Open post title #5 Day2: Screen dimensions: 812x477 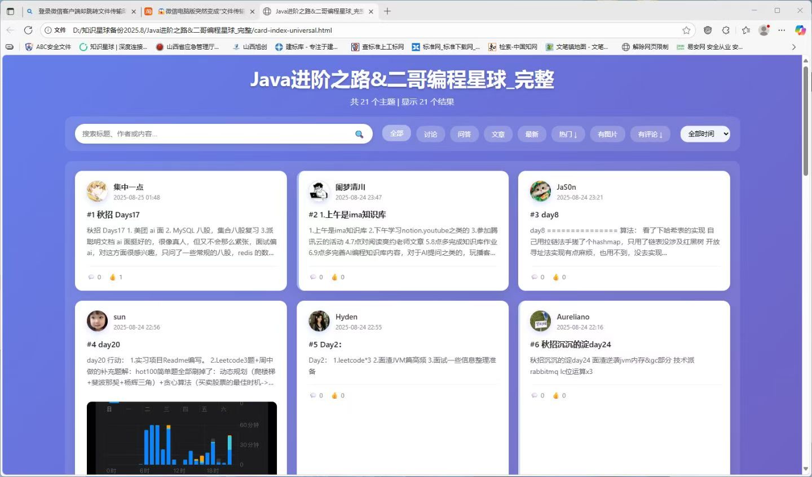(x=325, y=345)
